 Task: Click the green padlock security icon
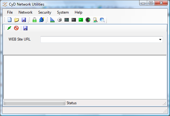35,20
